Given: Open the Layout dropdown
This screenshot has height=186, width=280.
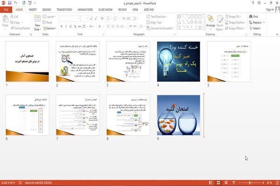Looking at the screenshot, I should (49, 17).
